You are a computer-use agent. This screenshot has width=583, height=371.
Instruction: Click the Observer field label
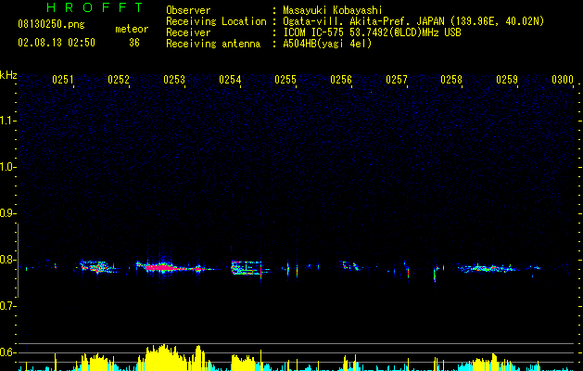point(188,10)
